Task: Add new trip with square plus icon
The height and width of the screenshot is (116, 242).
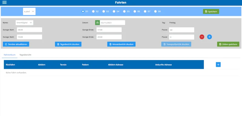Action: tap(218, 65)
